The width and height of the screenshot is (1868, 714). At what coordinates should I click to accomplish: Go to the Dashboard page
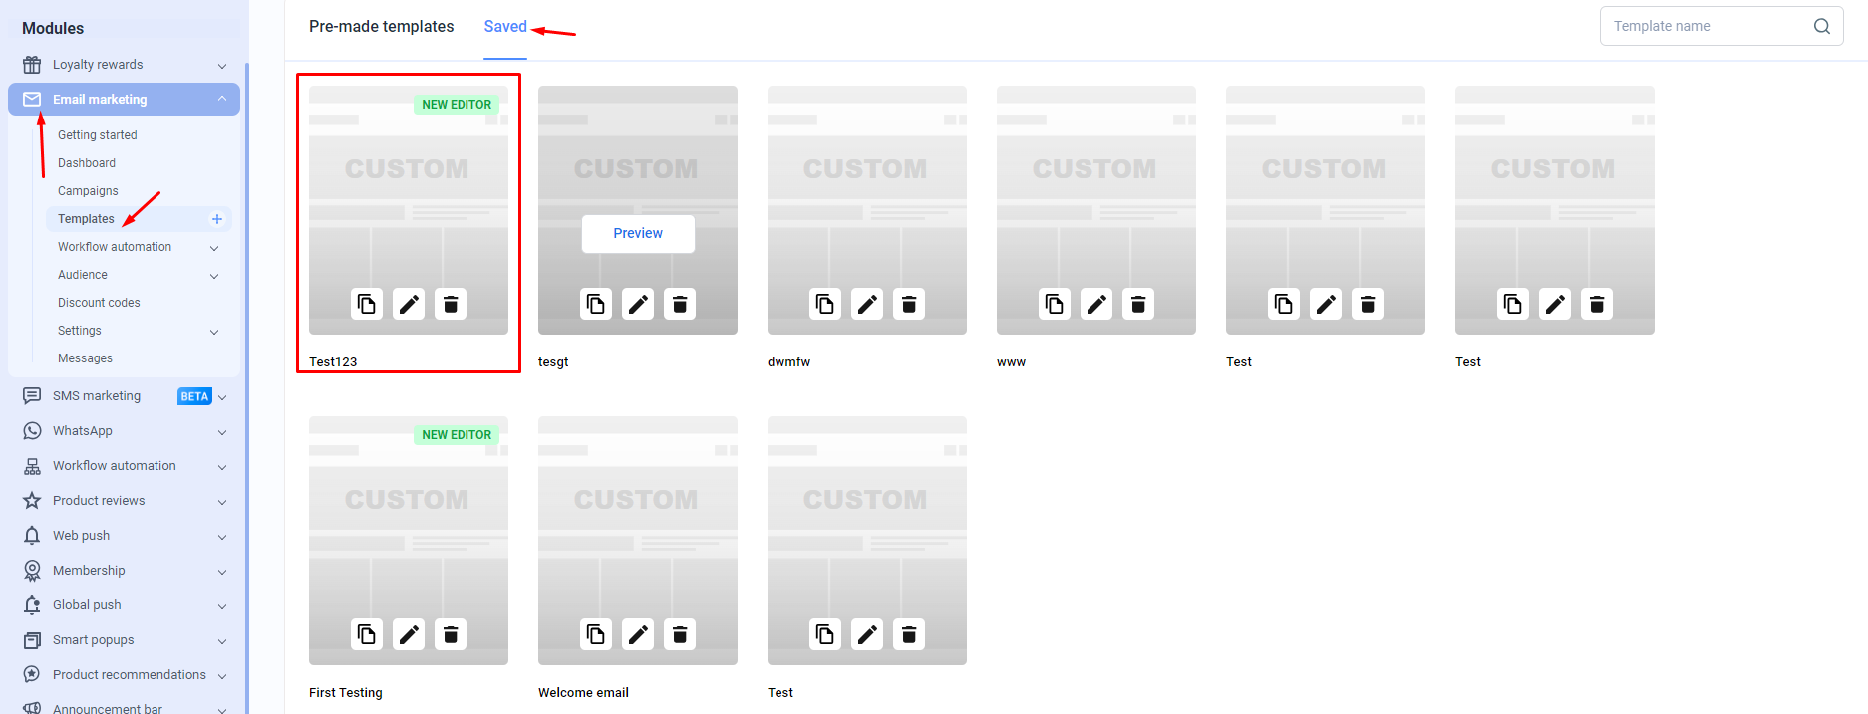tap(87, 163)
